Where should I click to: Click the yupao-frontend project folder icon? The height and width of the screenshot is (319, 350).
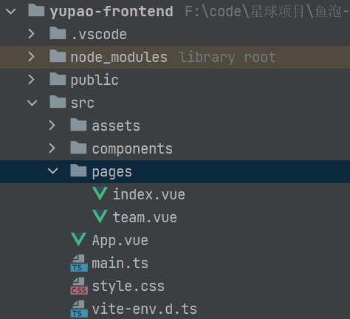point(36,10)
